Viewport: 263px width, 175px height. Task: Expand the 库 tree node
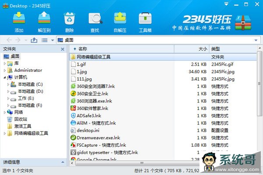tap(5, 63)
